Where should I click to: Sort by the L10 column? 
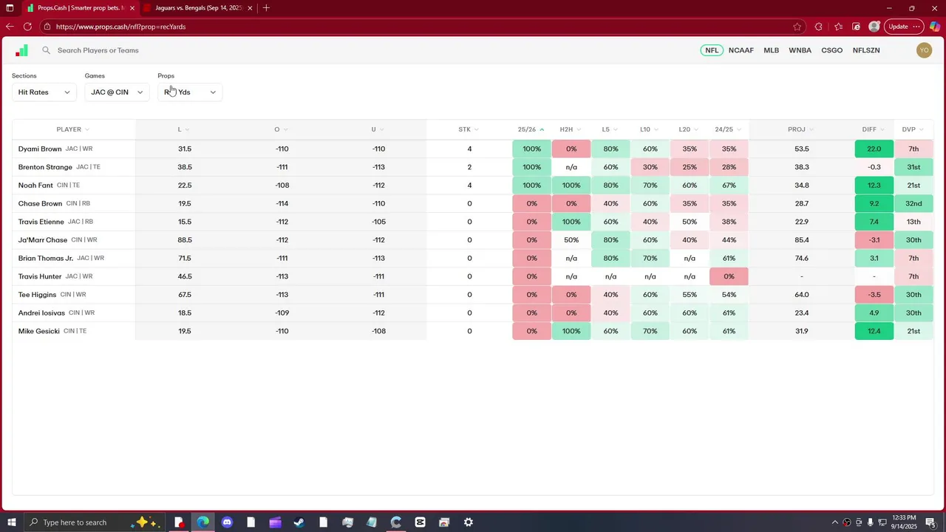650,129
